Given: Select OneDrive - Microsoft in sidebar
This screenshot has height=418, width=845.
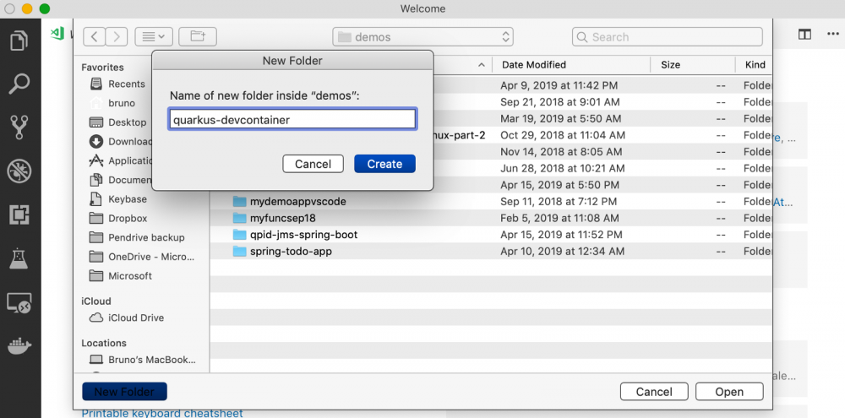Looking at the screenshot, I should (x=142, y=257).
